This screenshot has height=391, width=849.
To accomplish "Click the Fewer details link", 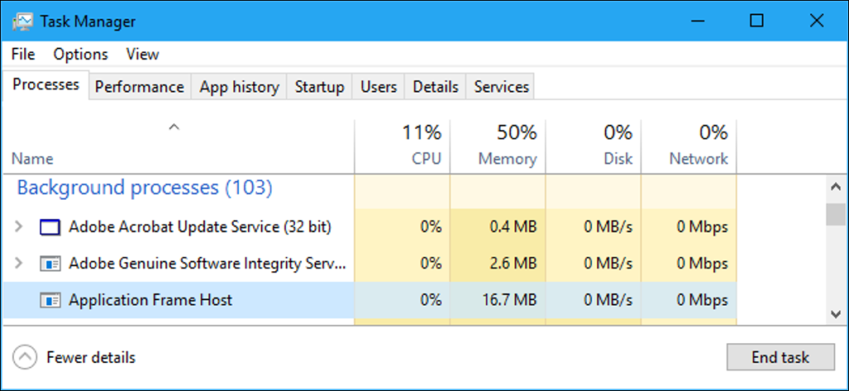I will point(90,358).
